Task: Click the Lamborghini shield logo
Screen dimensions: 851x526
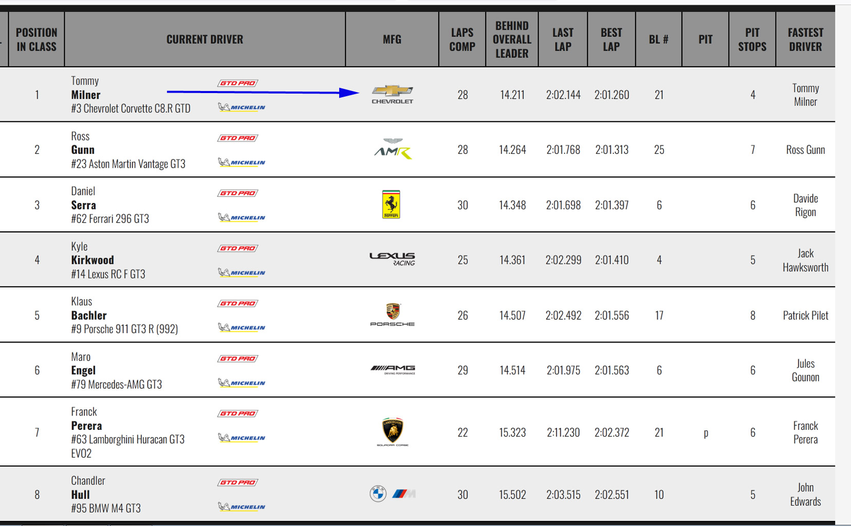Action: (x=393, y=431)
